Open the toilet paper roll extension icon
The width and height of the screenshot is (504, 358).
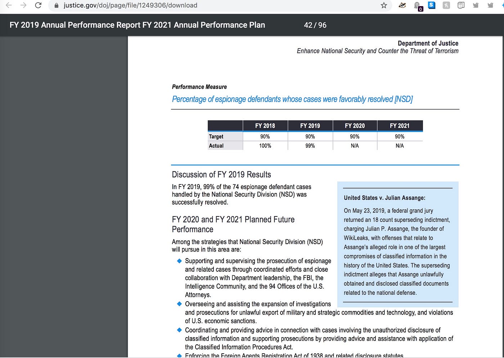[461, 5]
